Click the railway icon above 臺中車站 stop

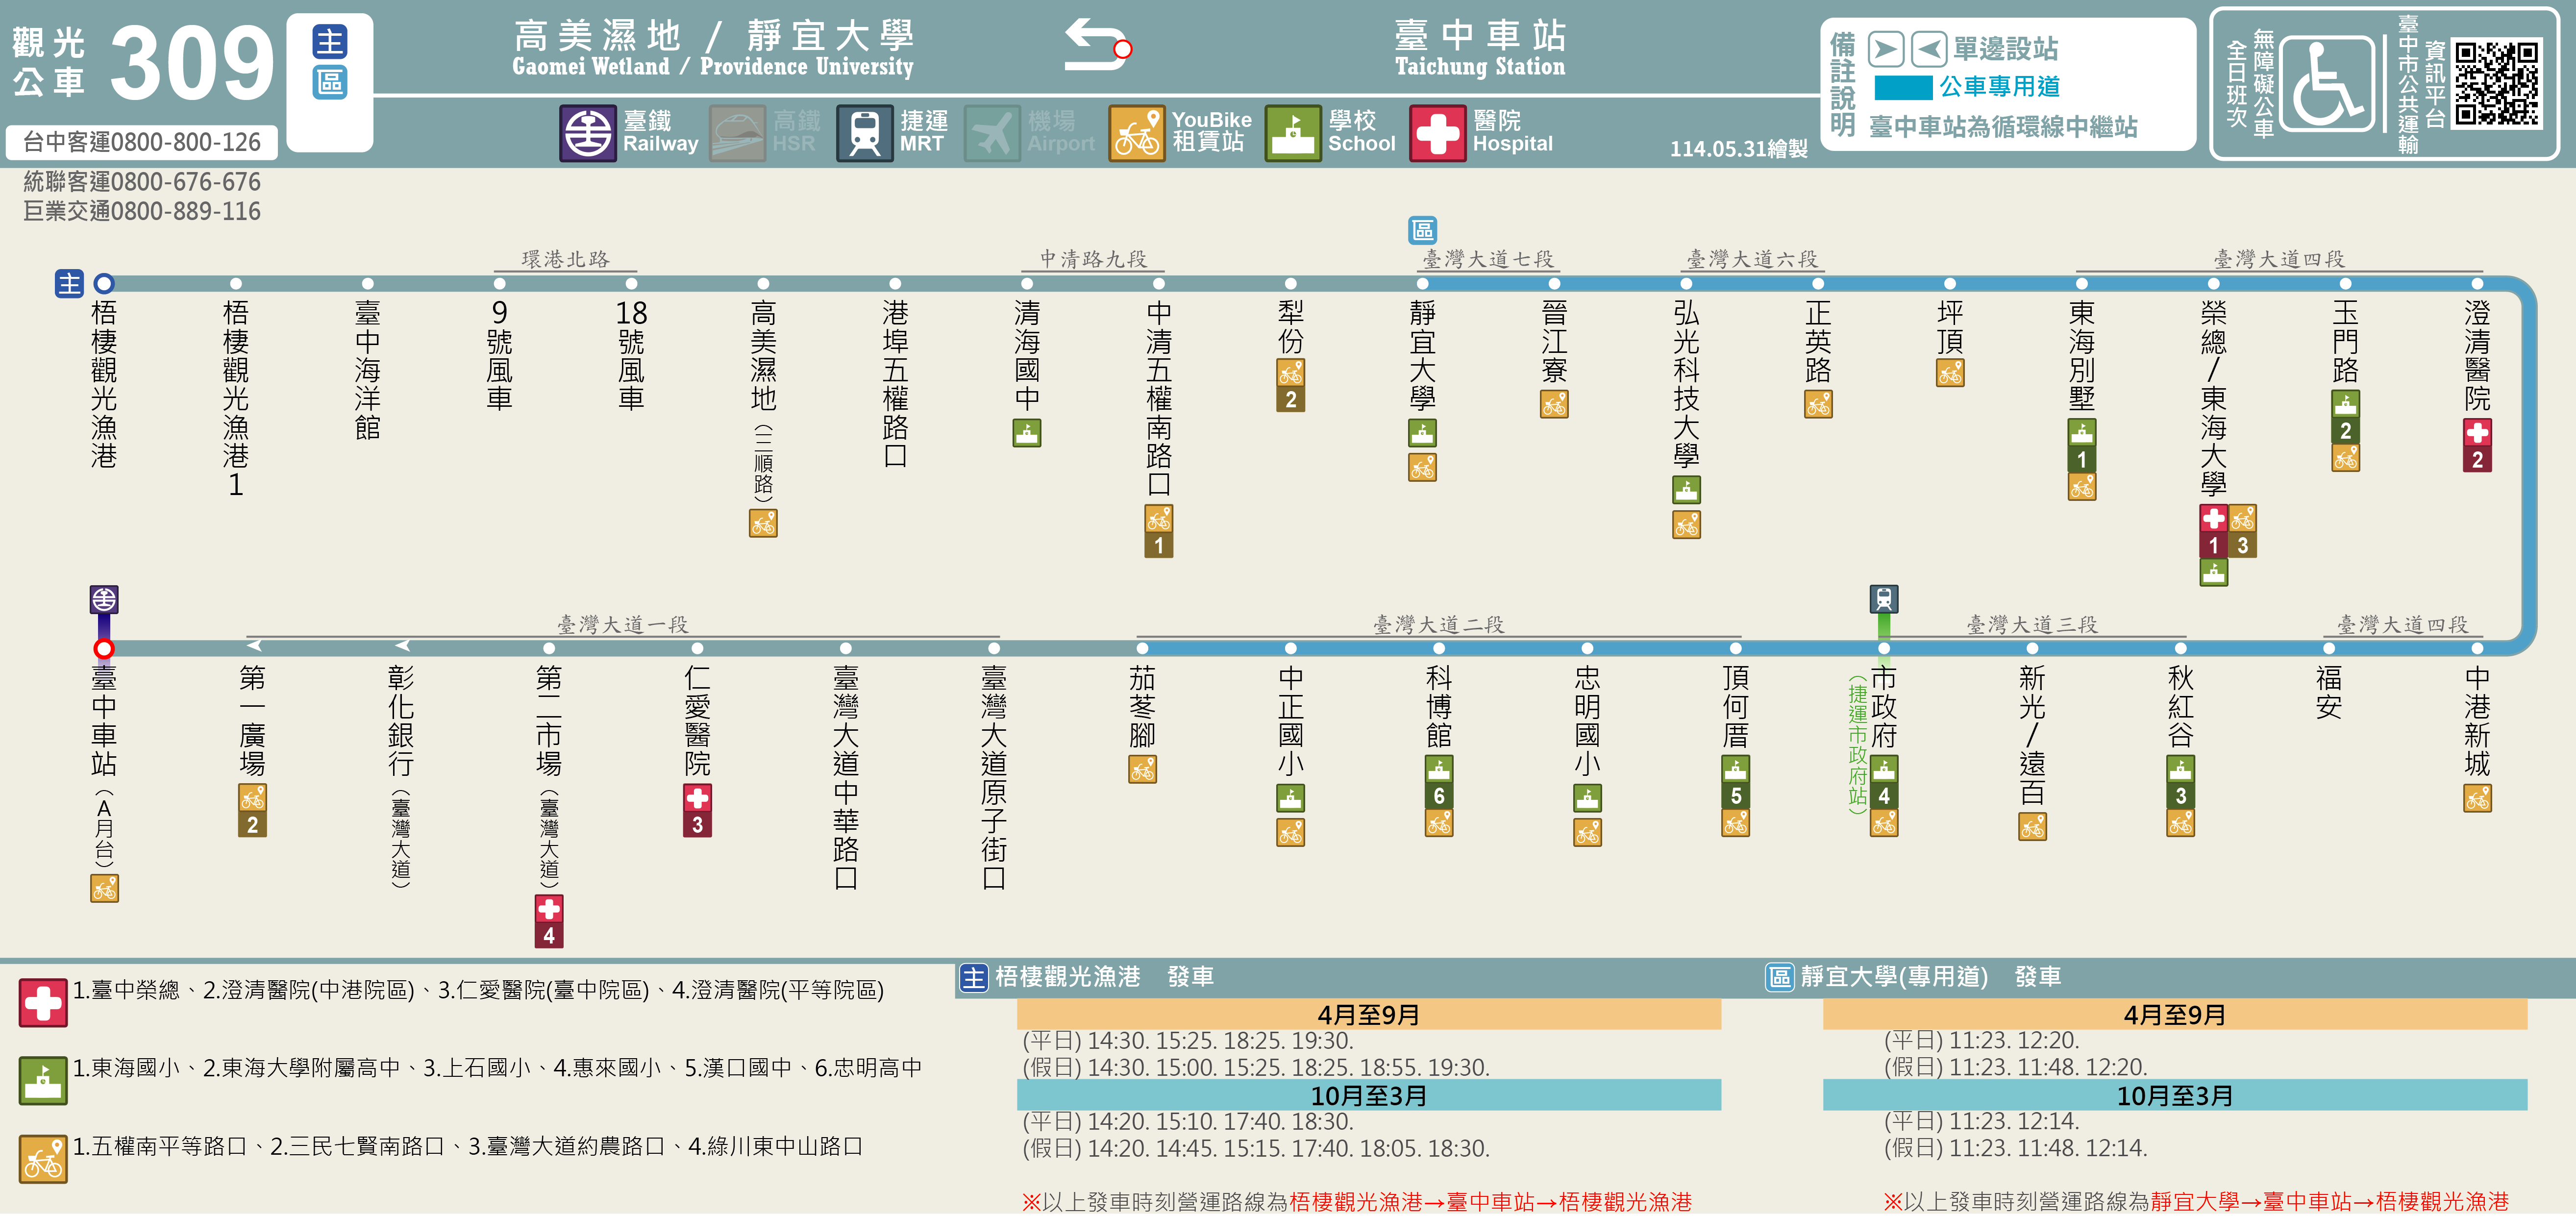[104, 600]
